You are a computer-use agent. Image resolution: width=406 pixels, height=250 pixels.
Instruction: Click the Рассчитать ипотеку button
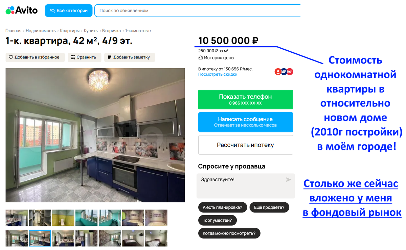point(246,145)
